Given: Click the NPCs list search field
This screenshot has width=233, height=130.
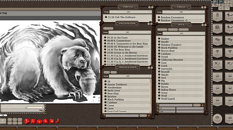Looking at the screenshot, I should (x=176, y=105).
